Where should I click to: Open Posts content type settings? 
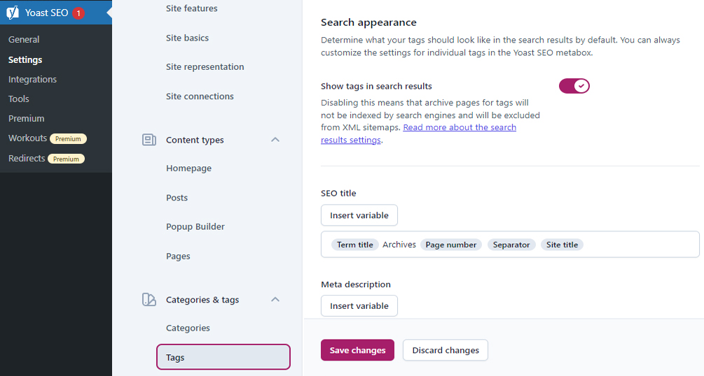click(x=177, y=198)
